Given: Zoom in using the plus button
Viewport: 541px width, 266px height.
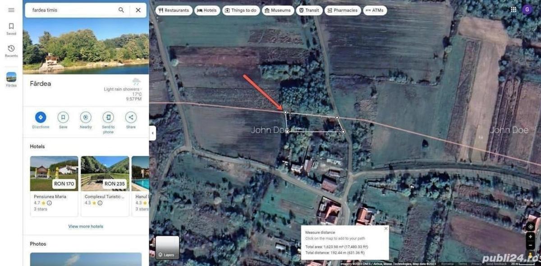Looking at the screenshot, I should [530, 236].
